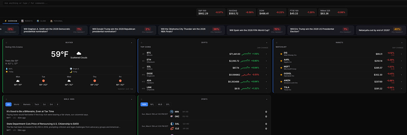This screenshot has width=407, height=135.
Task: Open Oklahoma City Thunder NBA Finals market
Action: point(192,30)
